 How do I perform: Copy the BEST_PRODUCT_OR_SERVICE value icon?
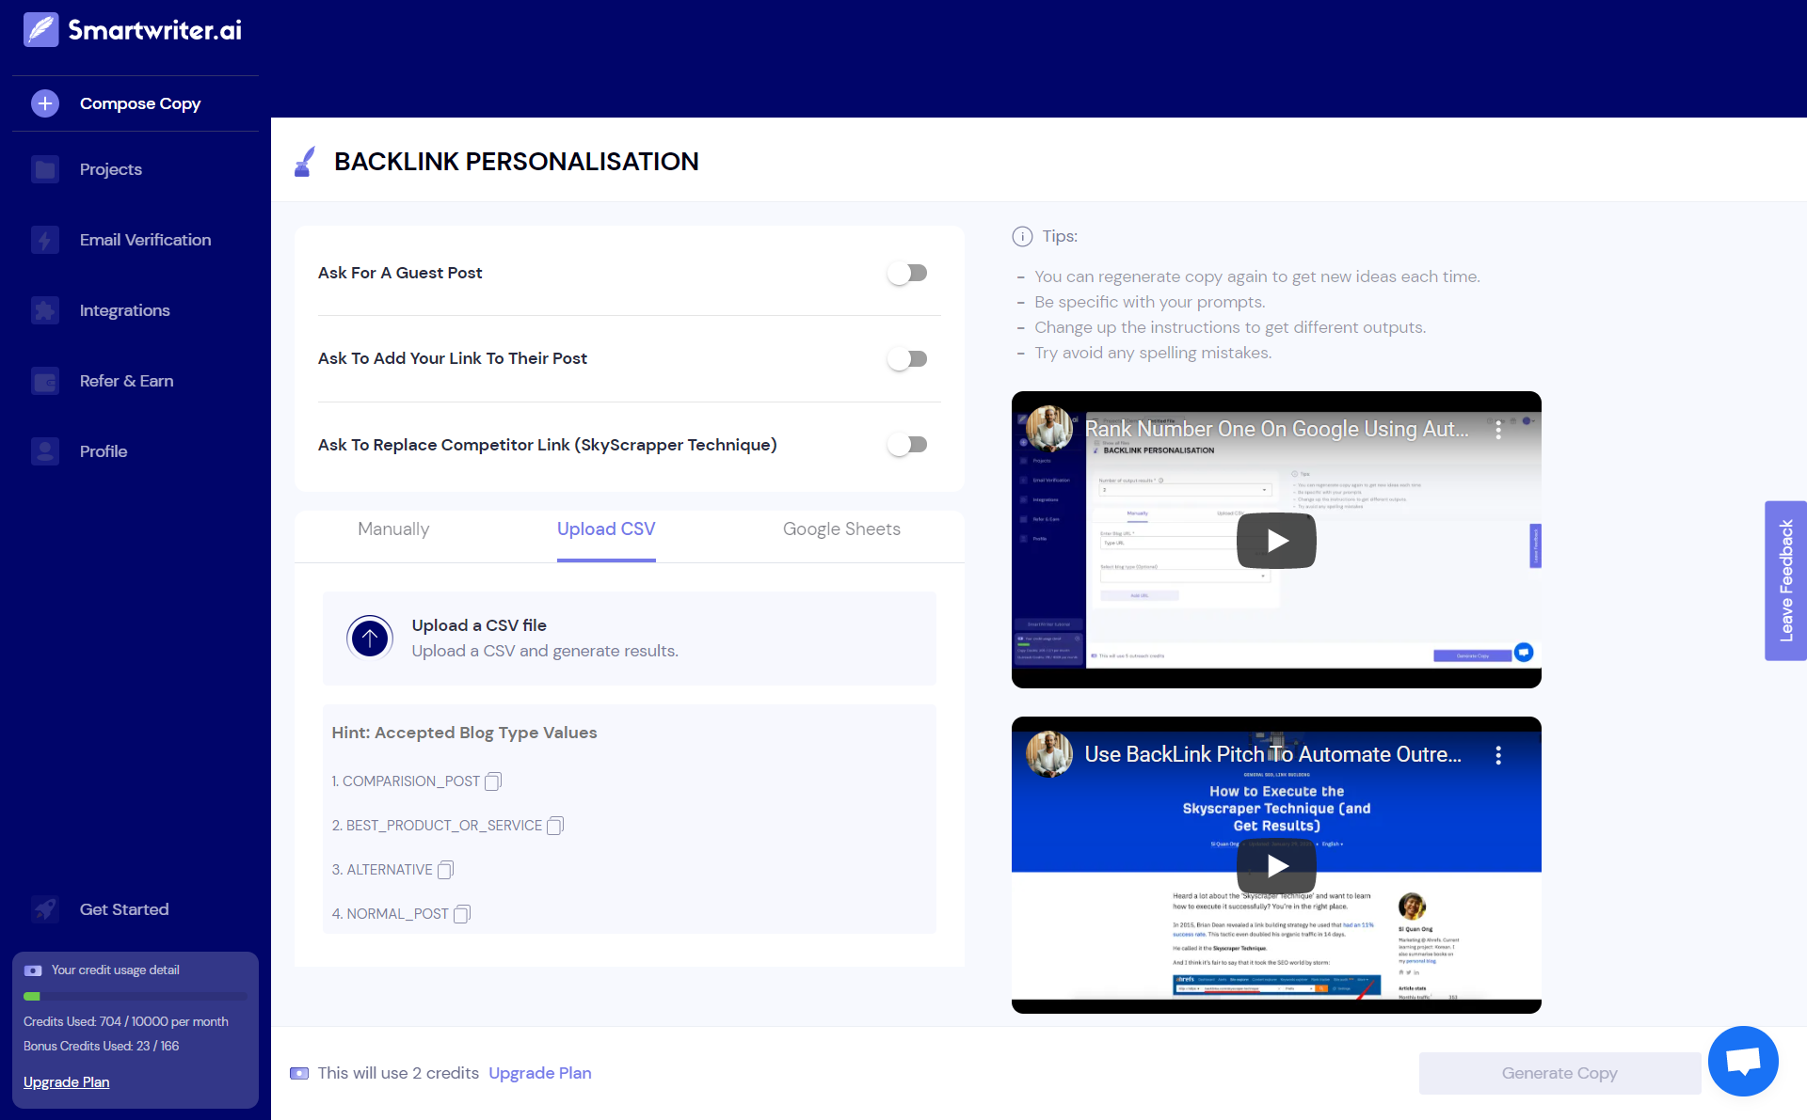554,826
